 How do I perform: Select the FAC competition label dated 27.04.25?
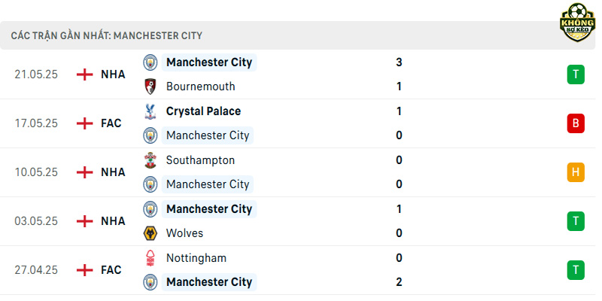click(111, 270)
